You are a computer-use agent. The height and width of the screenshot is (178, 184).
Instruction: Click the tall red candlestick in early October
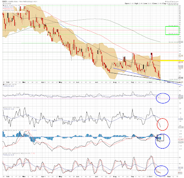[152, 56]
